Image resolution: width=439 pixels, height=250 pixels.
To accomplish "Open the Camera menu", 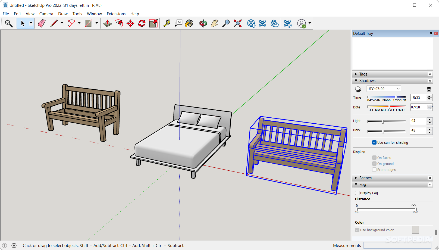I will (x=46, y=14).
